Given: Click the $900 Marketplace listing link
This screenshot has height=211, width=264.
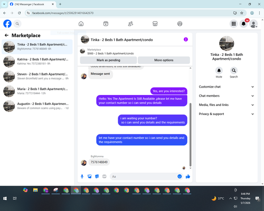Looking at the screenshot, I should (110, 53).
